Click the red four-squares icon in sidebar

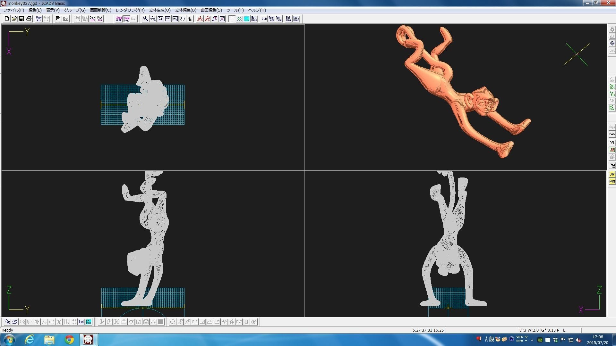coord(612,150)
